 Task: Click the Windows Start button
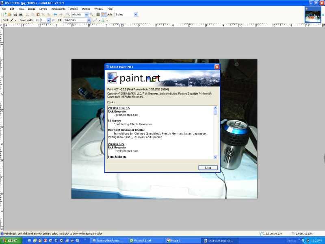coord(11,240)
